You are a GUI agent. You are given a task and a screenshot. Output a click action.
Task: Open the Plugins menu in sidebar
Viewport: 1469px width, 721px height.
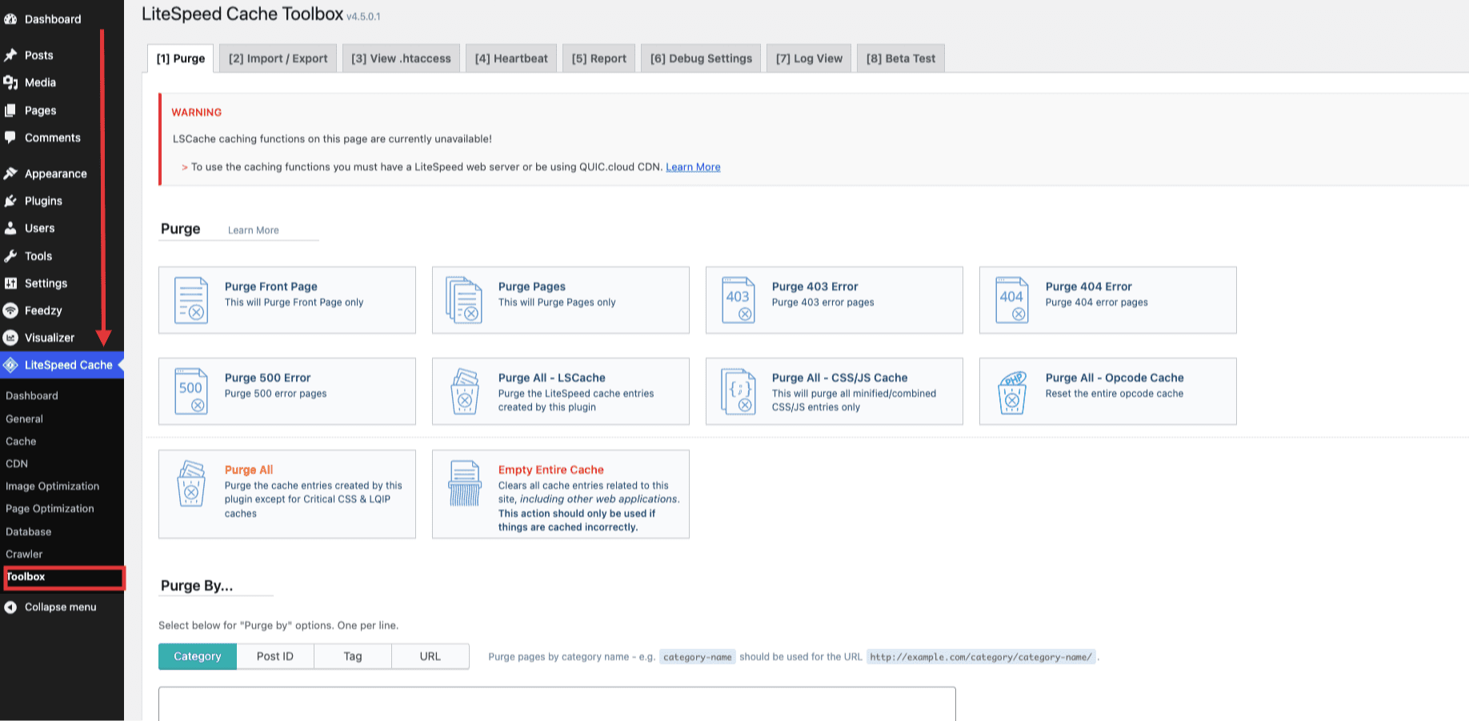click(x=43, y=201)
